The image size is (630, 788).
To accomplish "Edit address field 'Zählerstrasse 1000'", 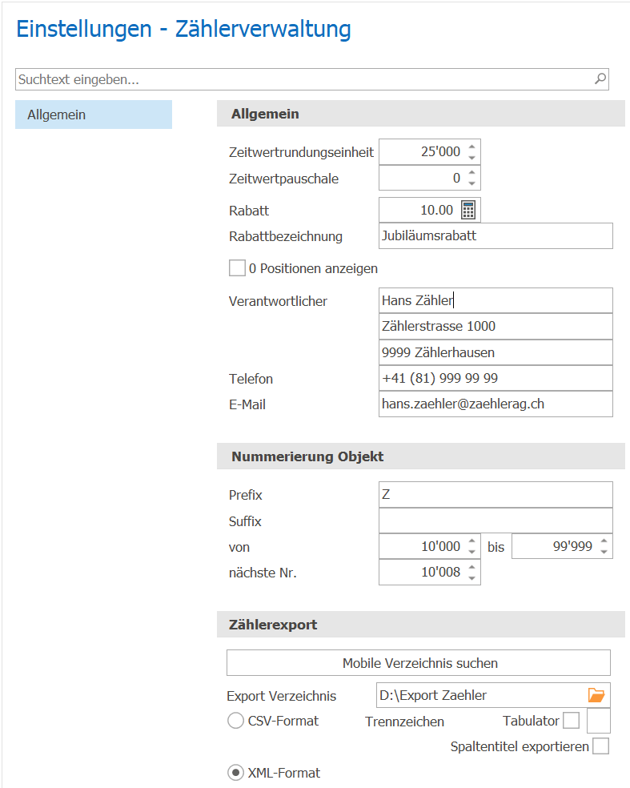I will (x=496, y=327).
